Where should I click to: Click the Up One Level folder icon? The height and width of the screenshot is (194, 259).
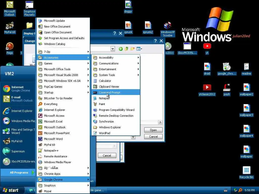[127, 49]
